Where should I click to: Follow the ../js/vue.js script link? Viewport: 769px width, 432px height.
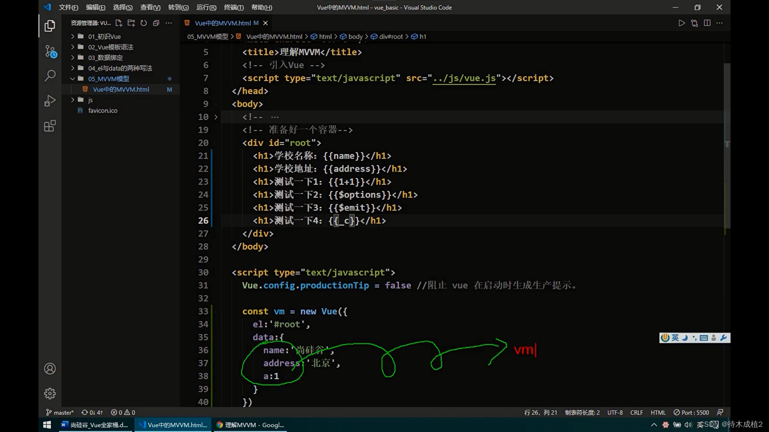(x=464, y=78)
